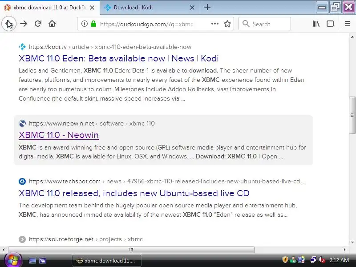
Task: Click the vertical scrollbar thumb
Action: (x=352, y=115)
